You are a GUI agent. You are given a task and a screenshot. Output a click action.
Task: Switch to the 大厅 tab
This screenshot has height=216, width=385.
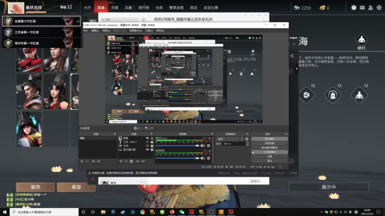tap(87, 8)
